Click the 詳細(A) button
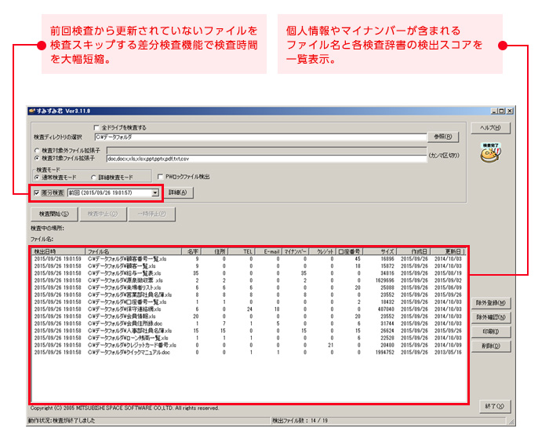The image size is (549, 432). tap(178, 192)
